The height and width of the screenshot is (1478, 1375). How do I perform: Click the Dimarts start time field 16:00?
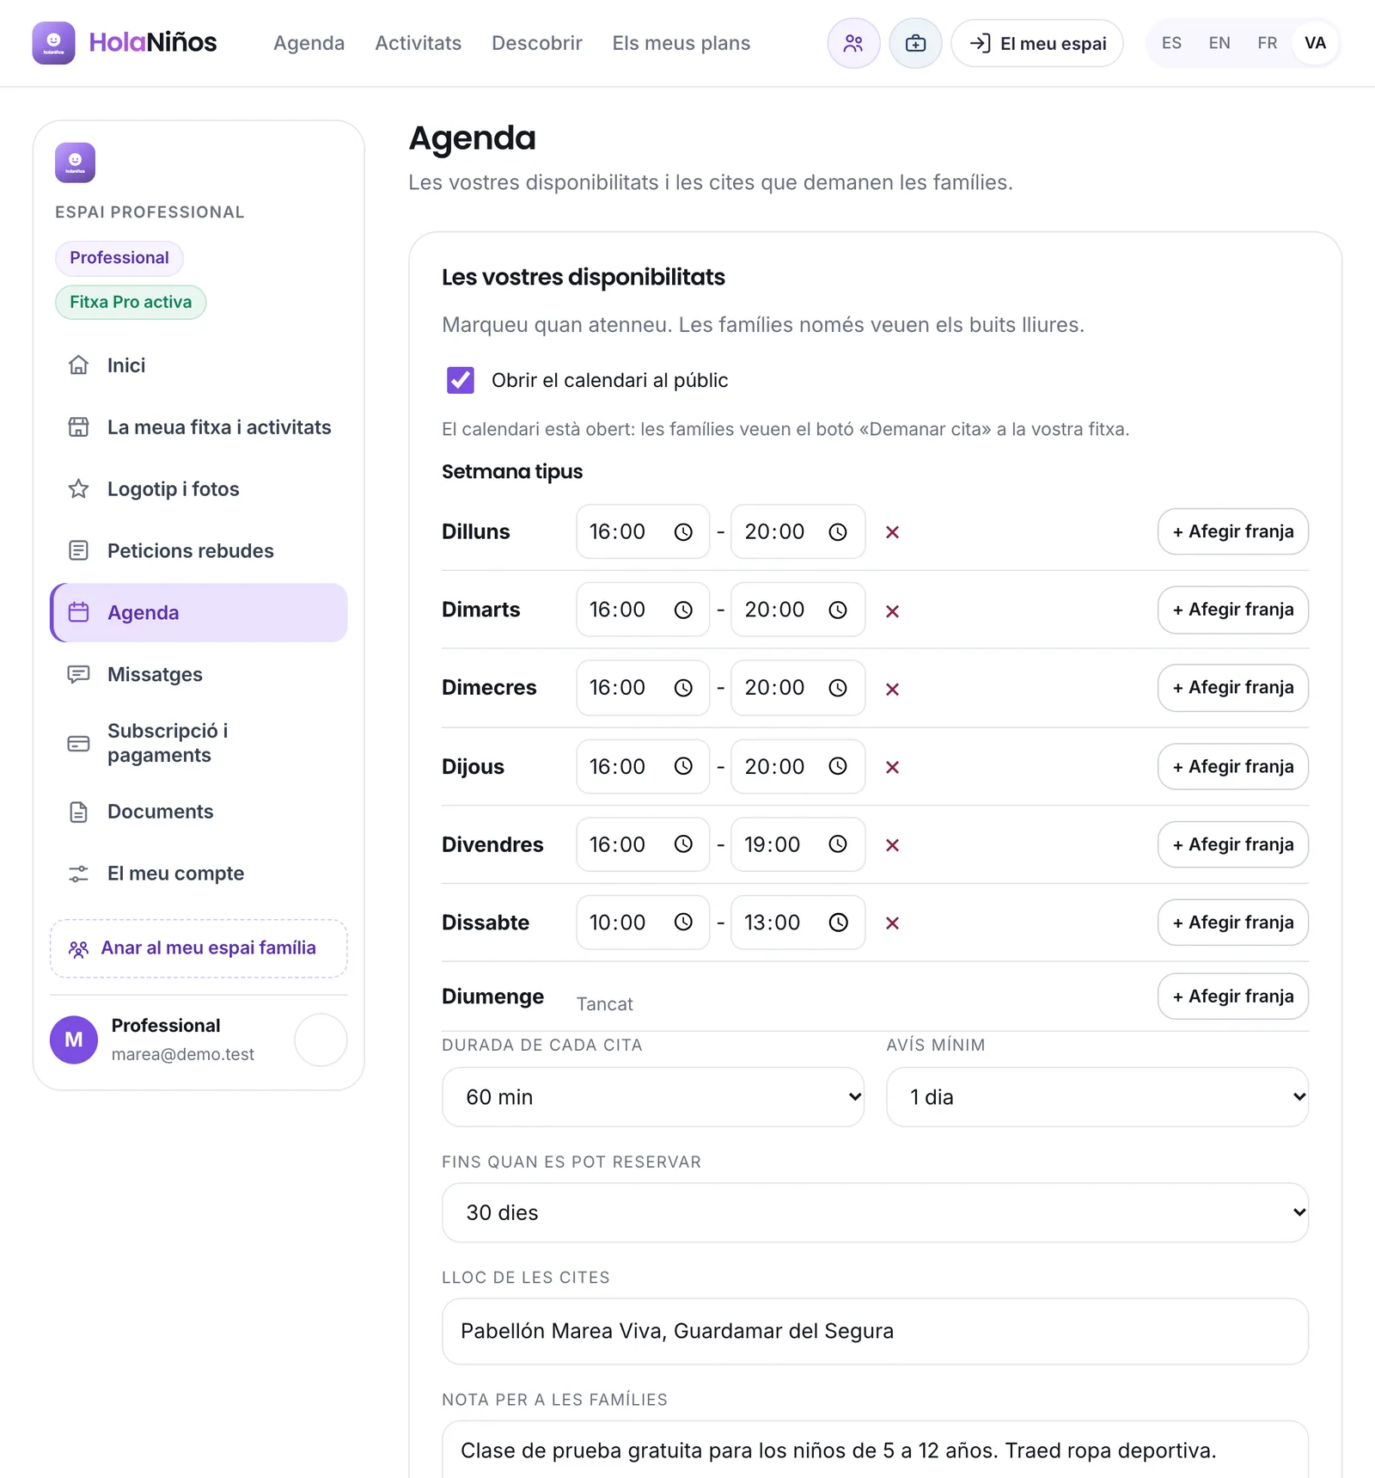coord(643,610)
